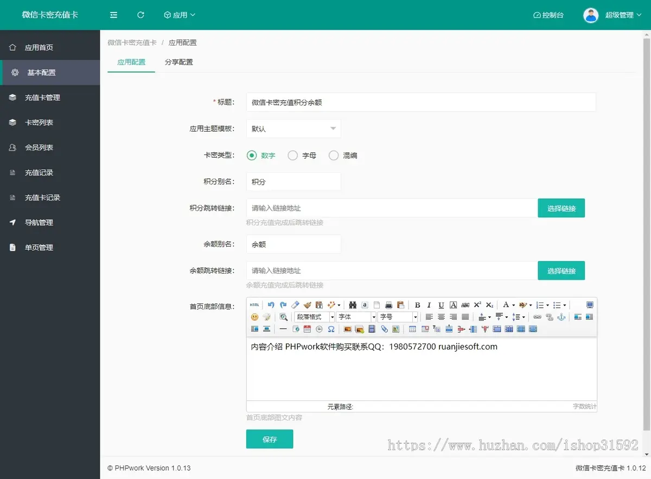Image resolution: width=651 pixels, height=479 pixels.
Task: Insert an emoticon smiley
Action: tap(254, 317)
